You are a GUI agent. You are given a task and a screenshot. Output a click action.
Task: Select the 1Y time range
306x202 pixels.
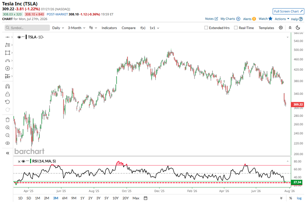(x=82, y=198)
